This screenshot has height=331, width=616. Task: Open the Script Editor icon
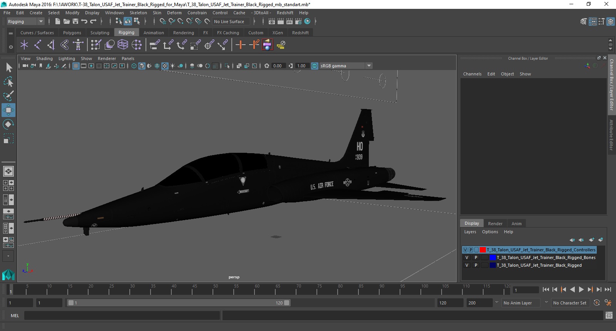[609, 316]
